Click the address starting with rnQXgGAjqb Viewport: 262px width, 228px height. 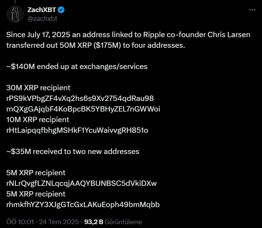coord(83,109)
